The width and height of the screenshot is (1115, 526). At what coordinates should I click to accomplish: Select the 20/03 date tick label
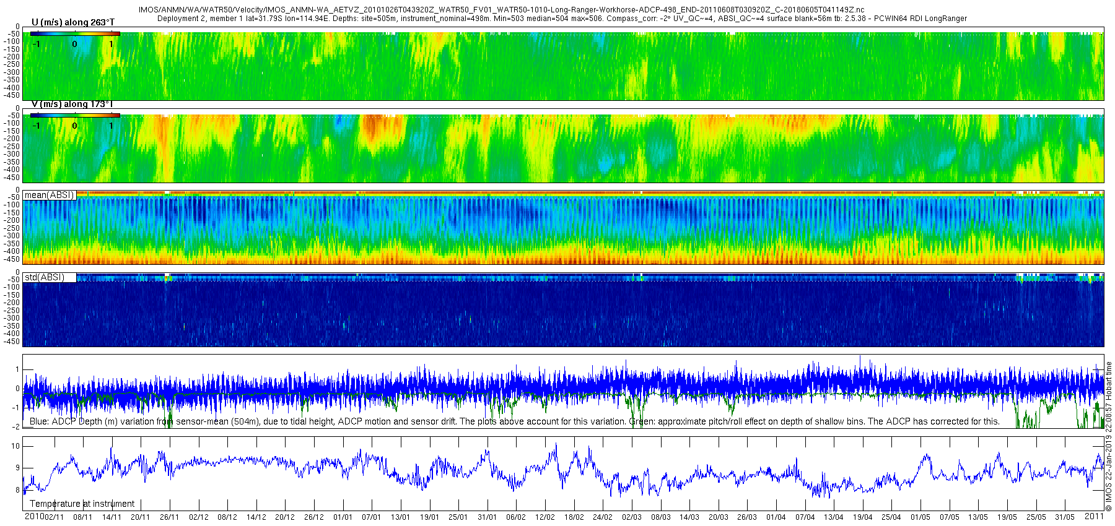[719, 517]
